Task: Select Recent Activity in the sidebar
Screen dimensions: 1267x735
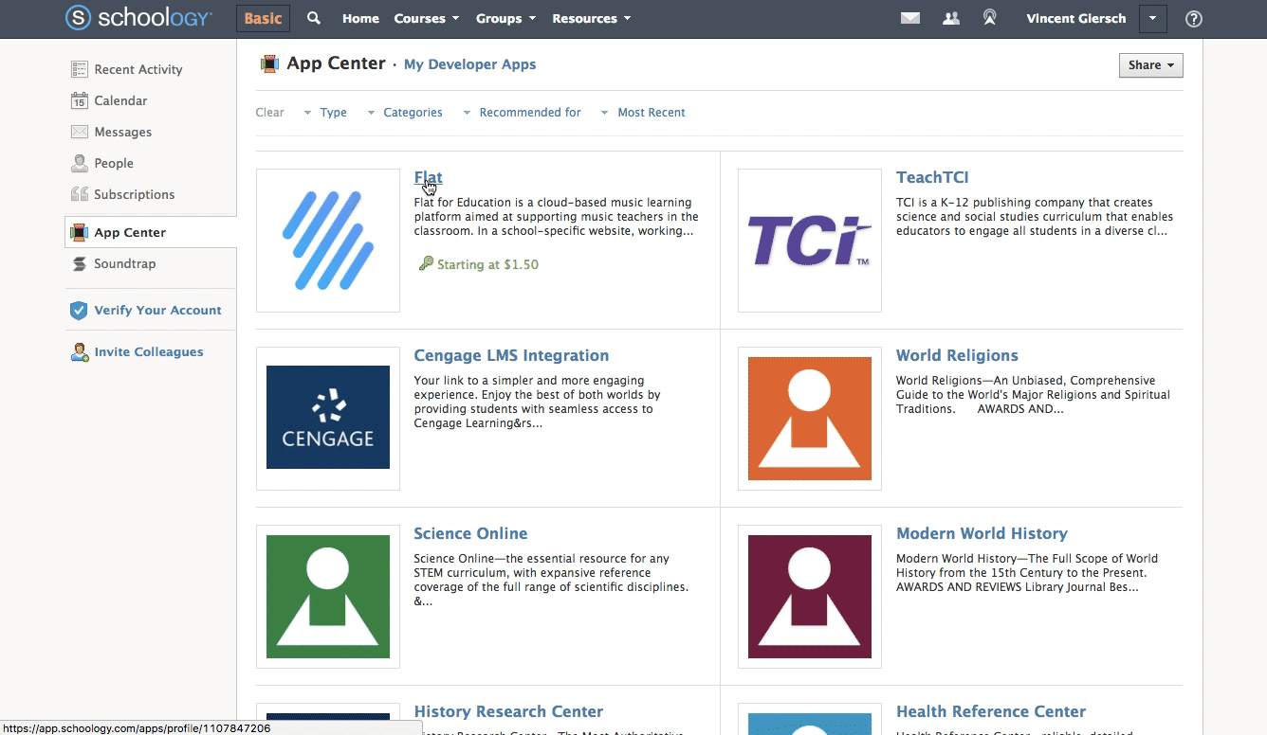Action: [138, 69]
